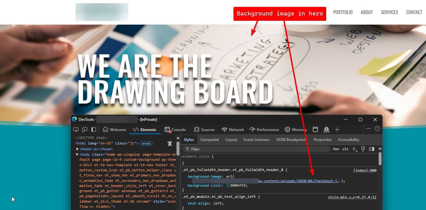Select the background-color property name
This screenshot has width=426, height=210.
(x=204, y=186)
